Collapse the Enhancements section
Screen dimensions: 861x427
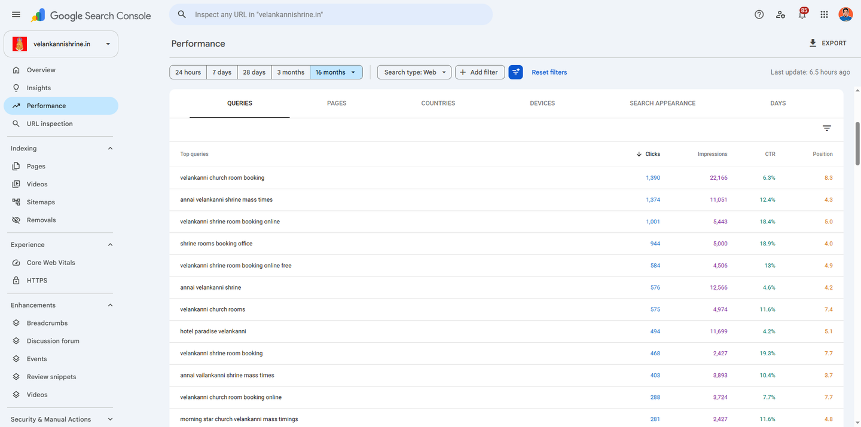110,305
